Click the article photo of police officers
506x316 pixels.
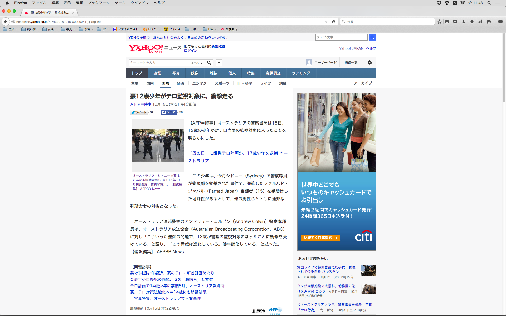pyautogui.click(x=158, y=145)
